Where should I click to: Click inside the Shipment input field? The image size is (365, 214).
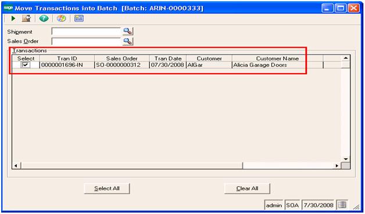point(86,31)
